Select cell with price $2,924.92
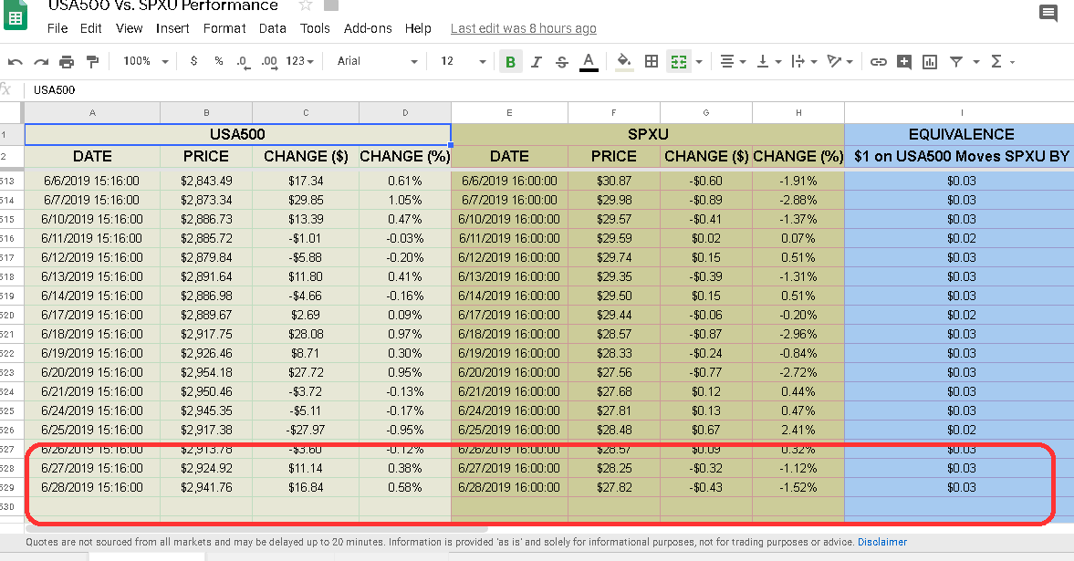Viewport: 1074px width, 561px height. point(206,469)
